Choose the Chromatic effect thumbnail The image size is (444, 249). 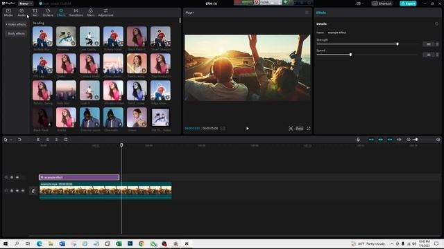[113, 118]
